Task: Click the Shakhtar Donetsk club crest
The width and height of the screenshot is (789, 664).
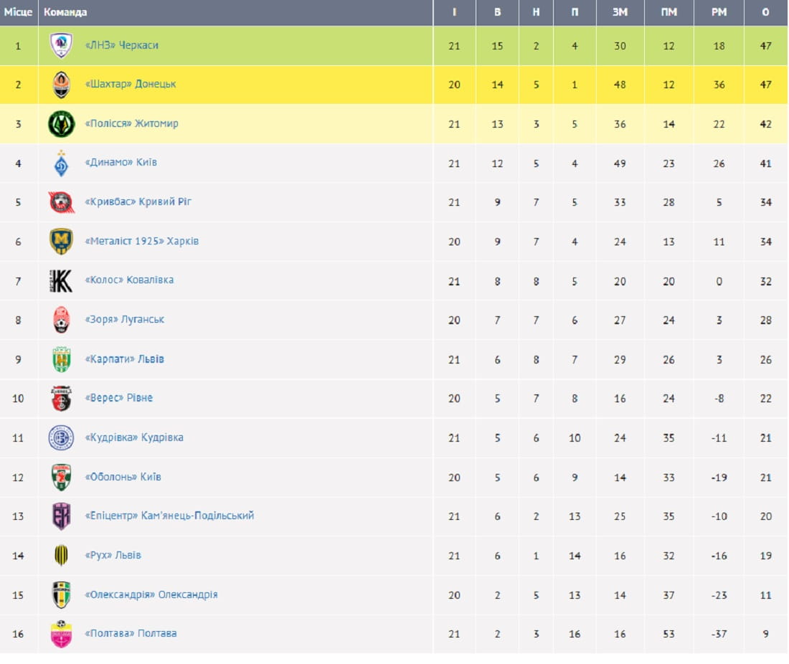Action: click(x=61, y=85)
